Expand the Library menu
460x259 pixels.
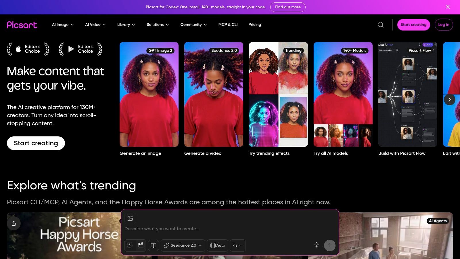[126, 25]
